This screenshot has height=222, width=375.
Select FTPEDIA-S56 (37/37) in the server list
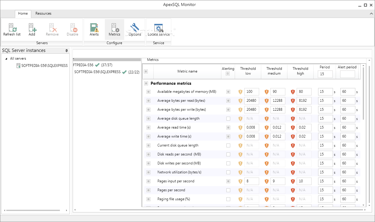click(x=93, y=65)
